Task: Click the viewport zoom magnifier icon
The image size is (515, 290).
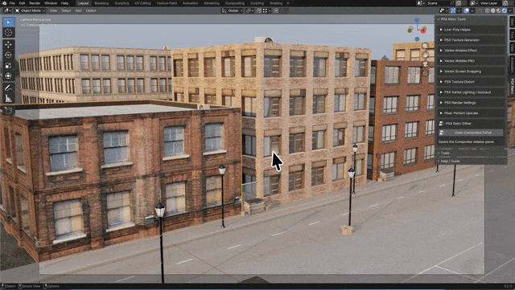Action: click(425, 46)
